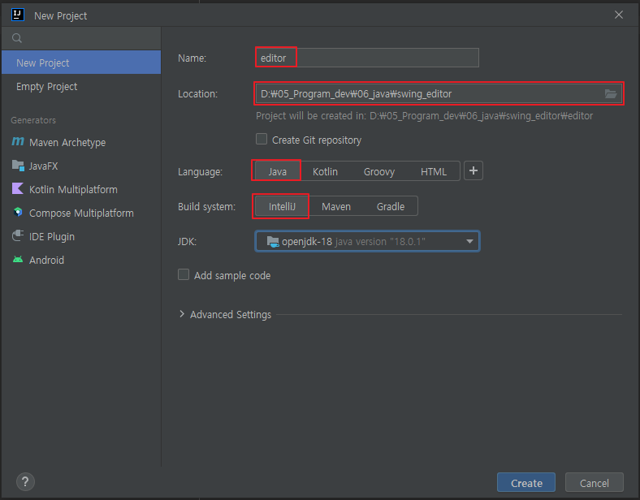Open the JDK dropdown arrow

click(x=469, y=241)
